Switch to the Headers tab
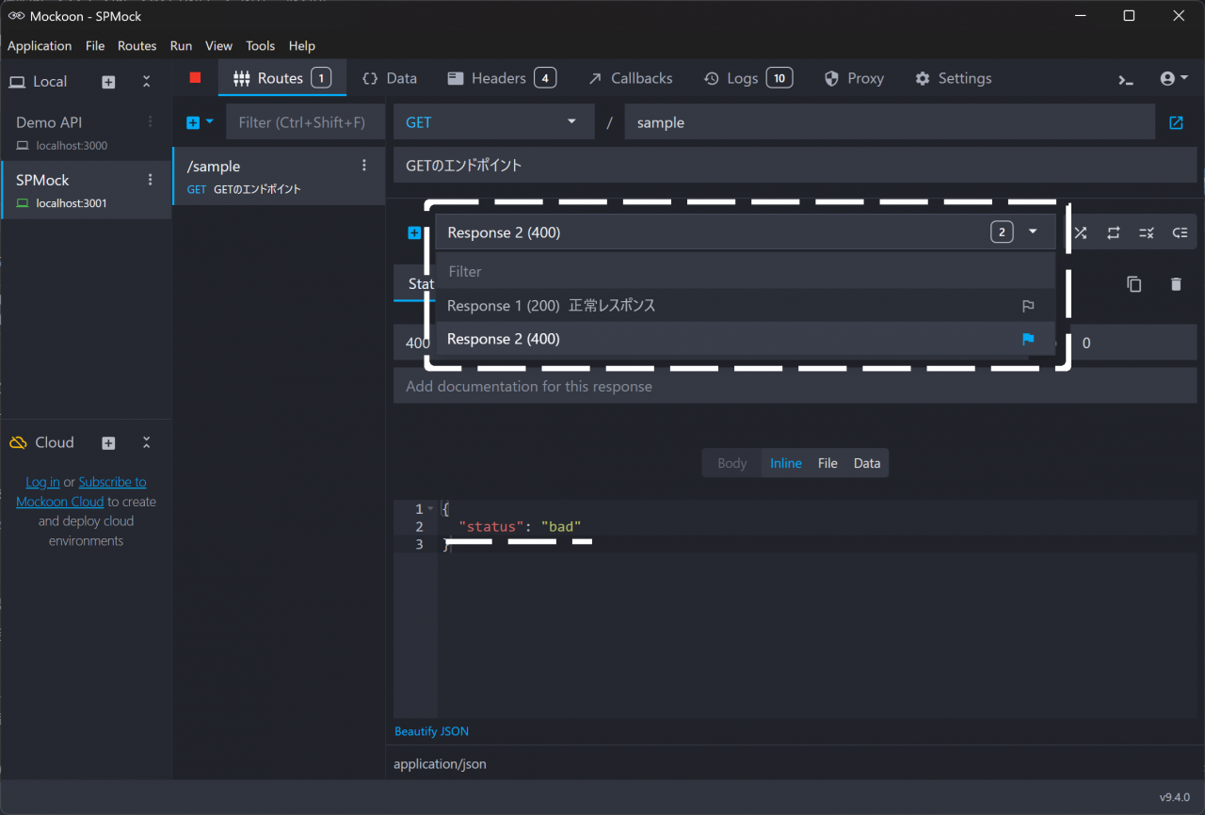 pos(501,78)
